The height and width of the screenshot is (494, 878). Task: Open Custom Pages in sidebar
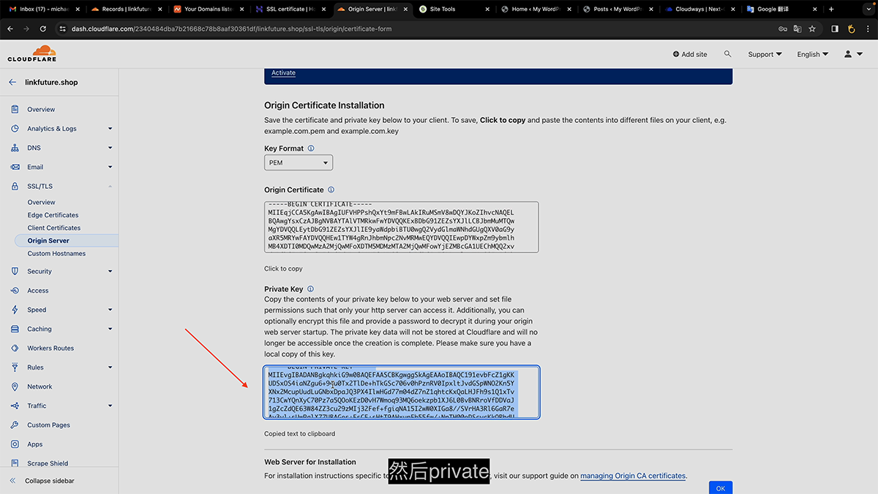(48, 425)
